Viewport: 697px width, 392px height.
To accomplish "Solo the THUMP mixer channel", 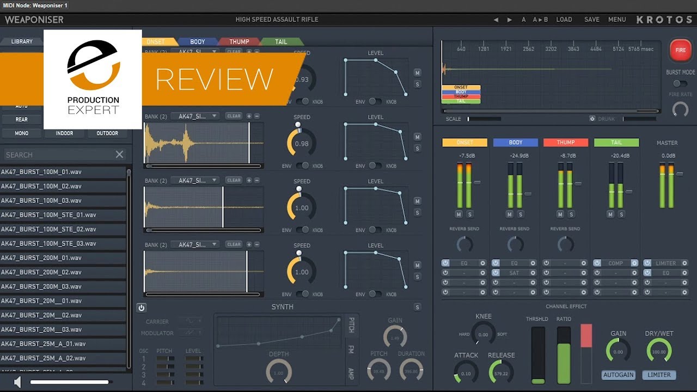I will [571, 214].
